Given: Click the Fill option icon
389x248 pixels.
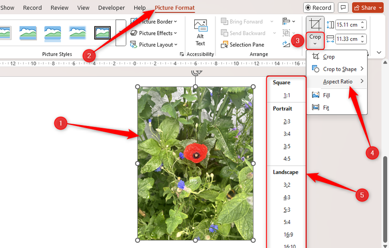Looking at the screenshot, I should 315,95.
